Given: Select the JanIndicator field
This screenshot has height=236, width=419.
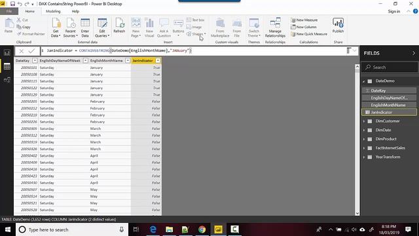Looking at the screenshot, I should click(389, 112).
